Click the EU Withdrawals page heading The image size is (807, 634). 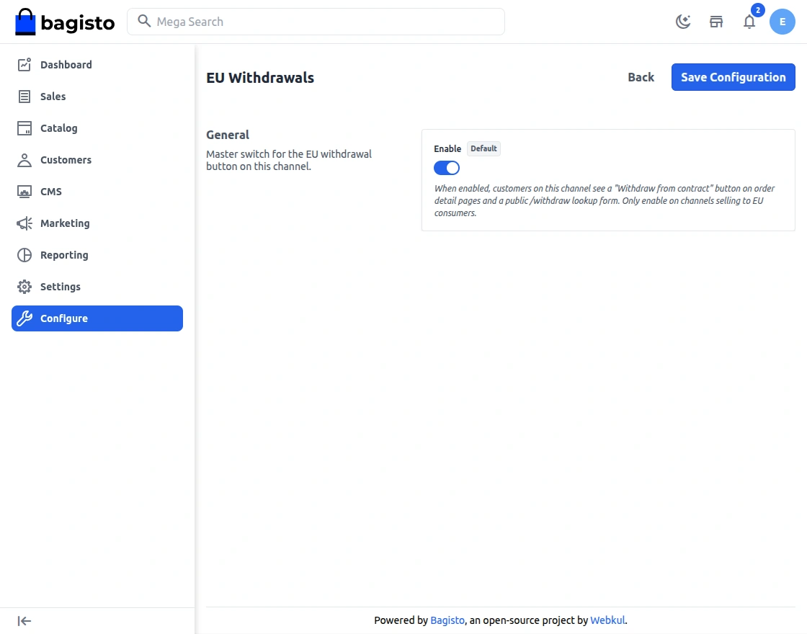260,78
